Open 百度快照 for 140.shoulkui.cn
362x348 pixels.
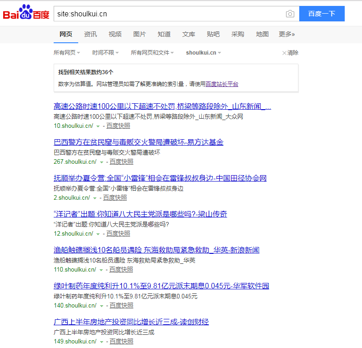pyautogui.click(x=121, y=306)
